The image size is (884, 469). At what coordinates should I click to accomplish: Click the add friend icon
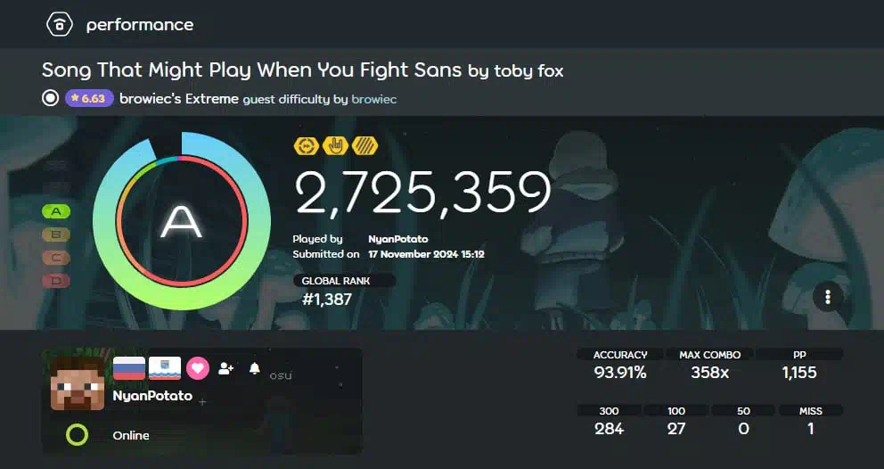coord(226,368)
